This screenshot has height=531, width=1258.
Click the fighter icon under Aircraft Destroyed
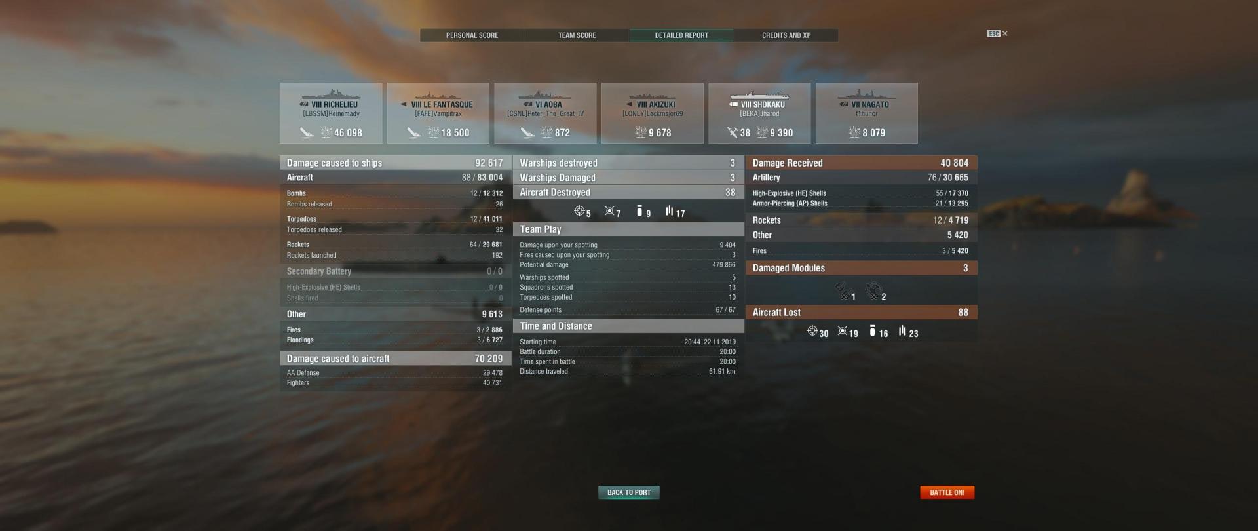[x=579, y=211]
